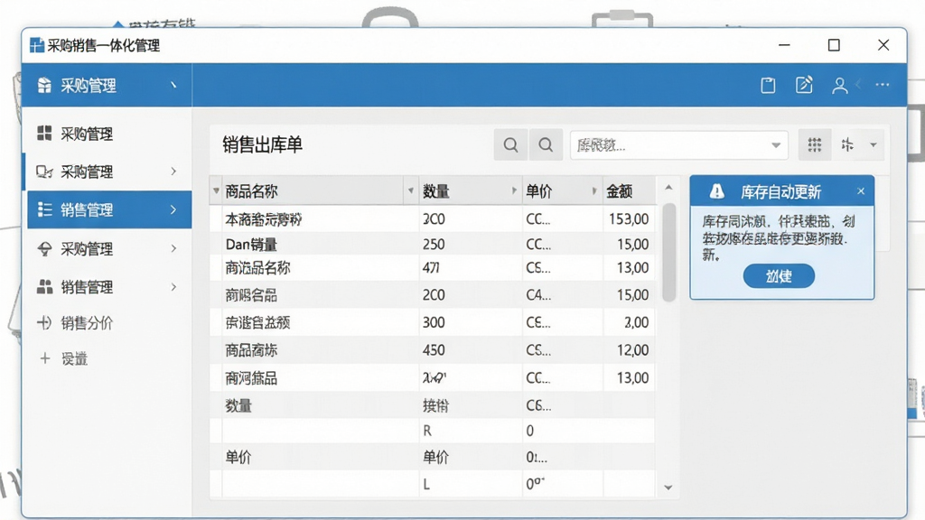This screenshot has height=520, width=925.
Task: Click the icon beside 销售分价
Action: click(44, 322)
